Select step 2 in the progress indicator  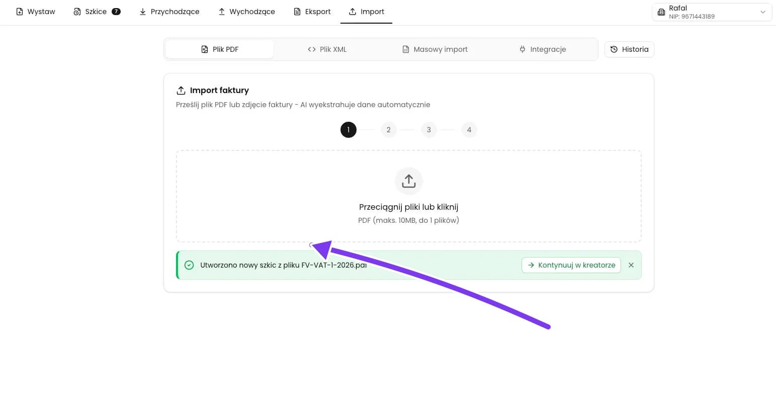point(389,130)
